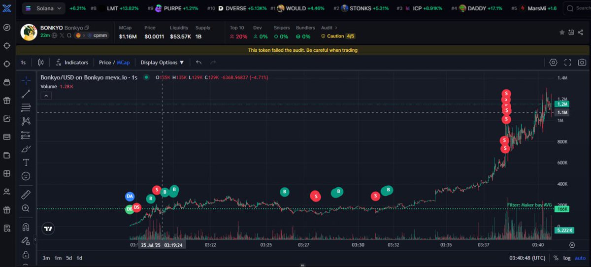Viewport: 591px width, 267px height.
Task: Select the crosshair cursor tool
Action: point(26,80)
